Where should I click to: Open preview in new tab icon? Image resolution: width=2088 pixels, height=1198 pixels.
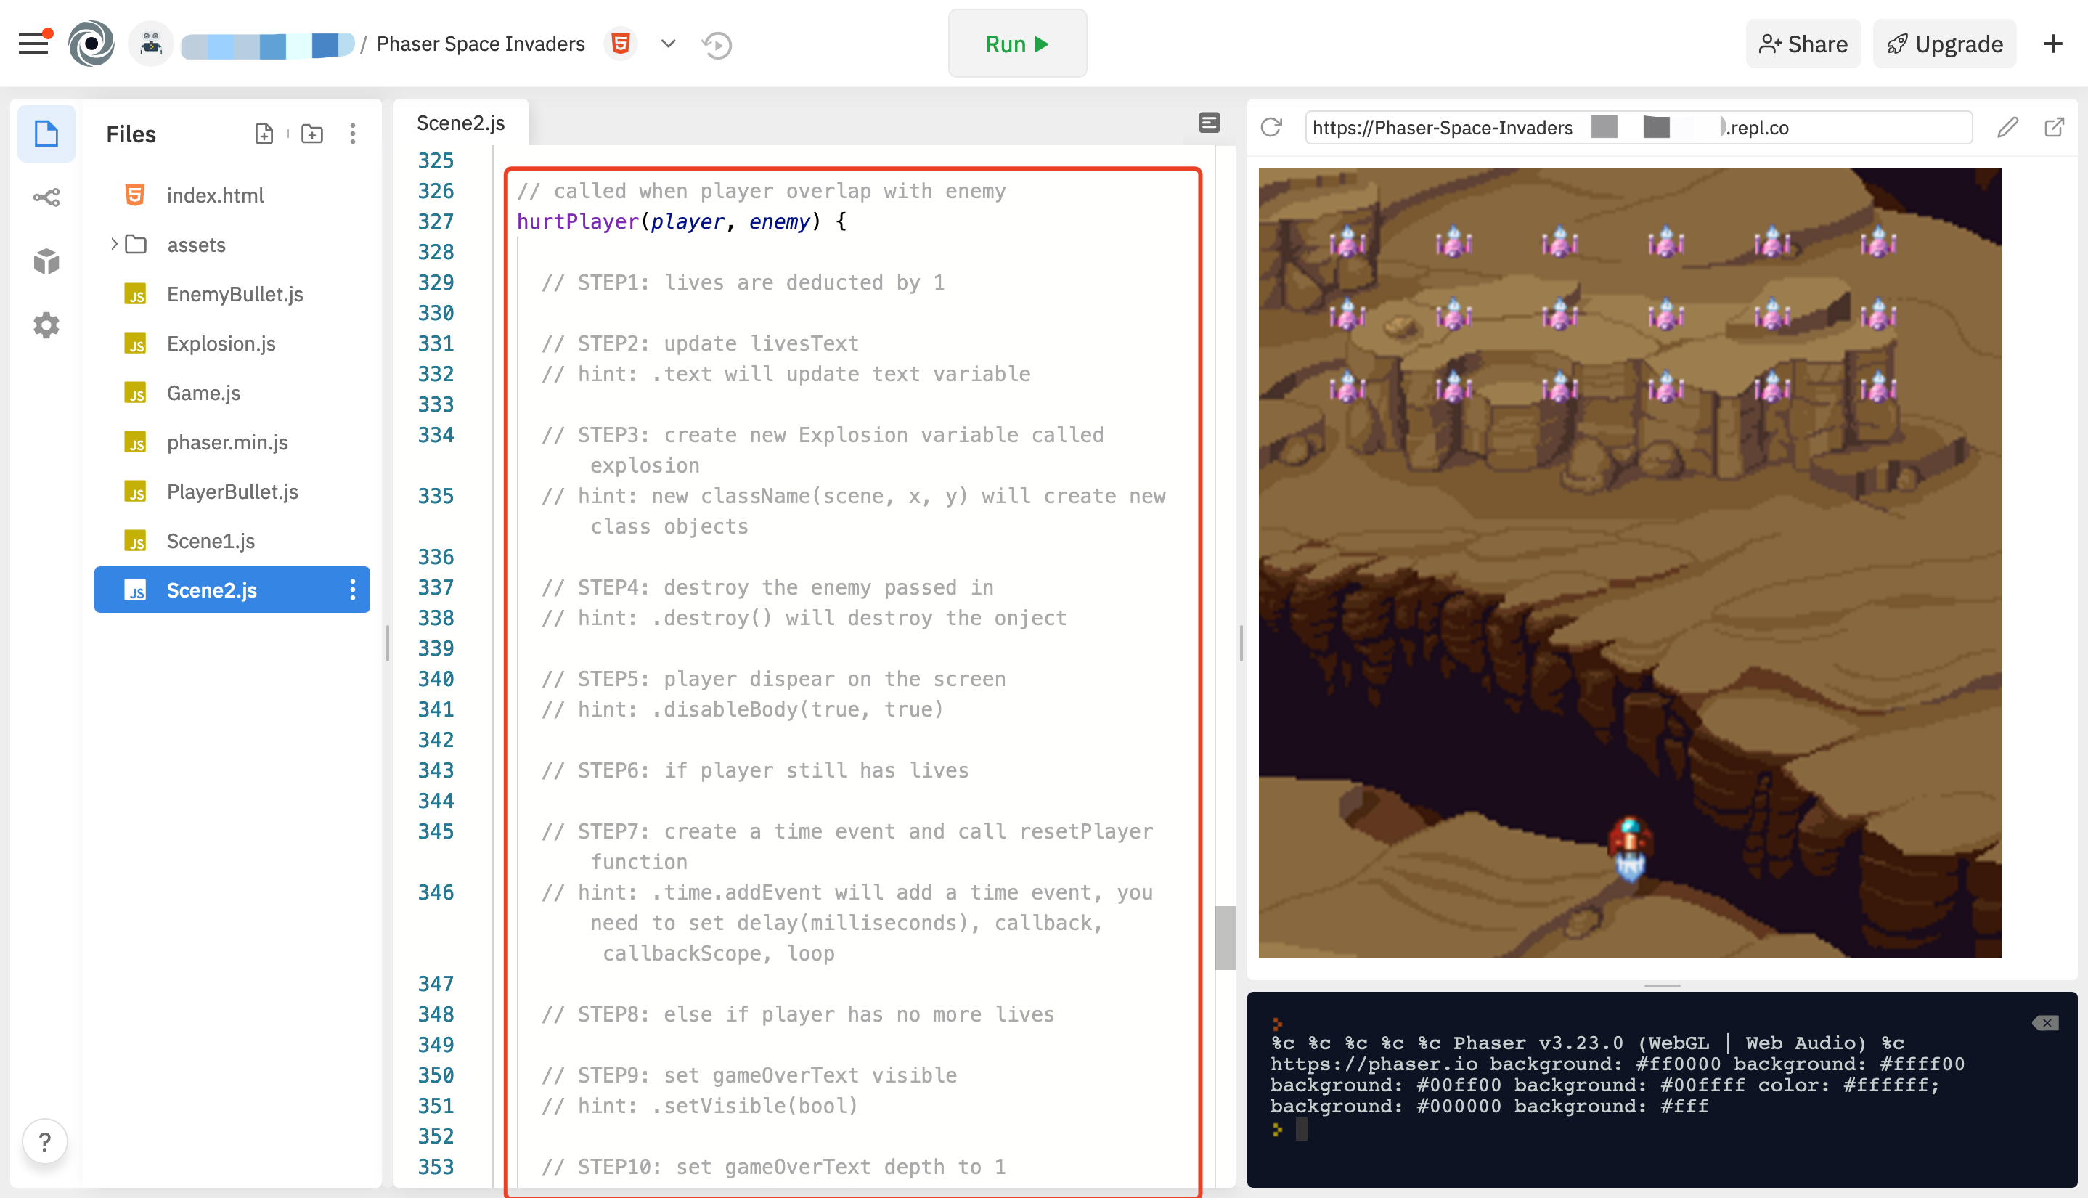point(2053,128)
